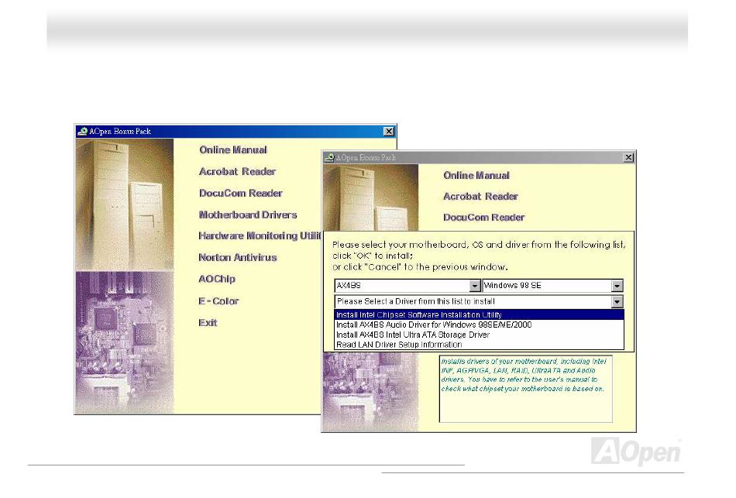Screen dimensions: 736x498
Task: Expand the Windows 98 SE OS dropdown
Action: tap(617, 285)
